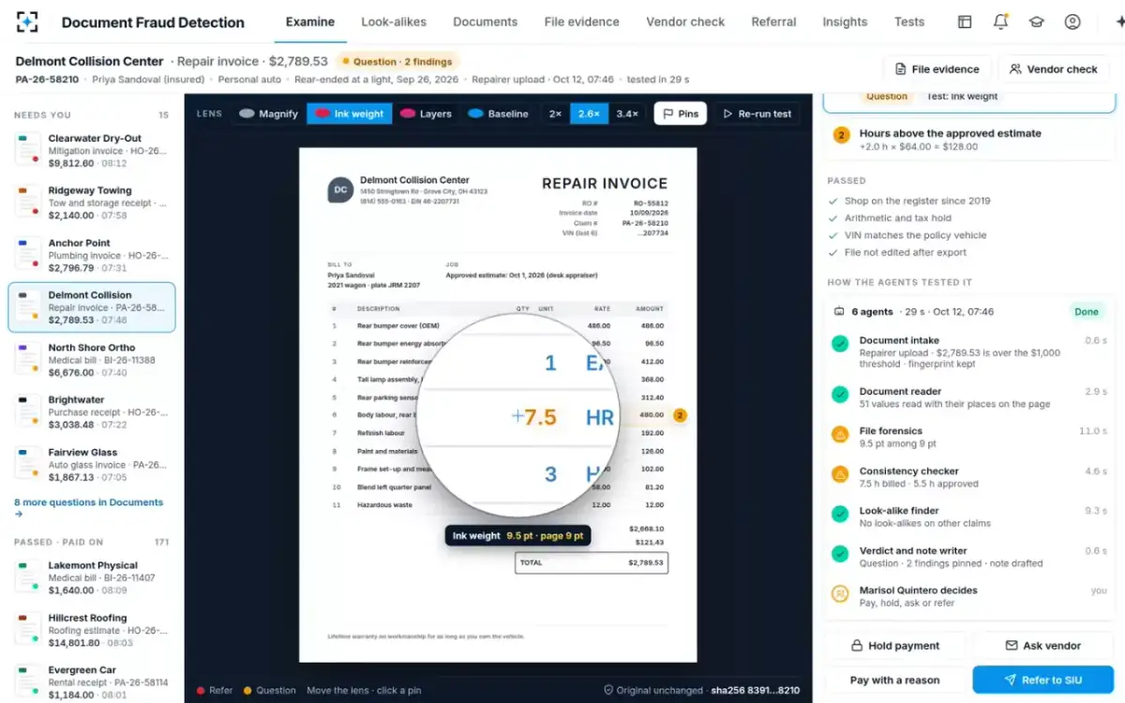Click the Vendor check button with people icon

[1054, 68]
